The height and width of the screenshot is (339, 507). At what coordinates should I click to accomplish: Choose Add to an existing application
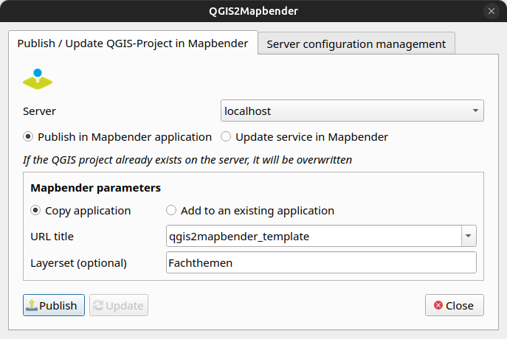point(172,210)
